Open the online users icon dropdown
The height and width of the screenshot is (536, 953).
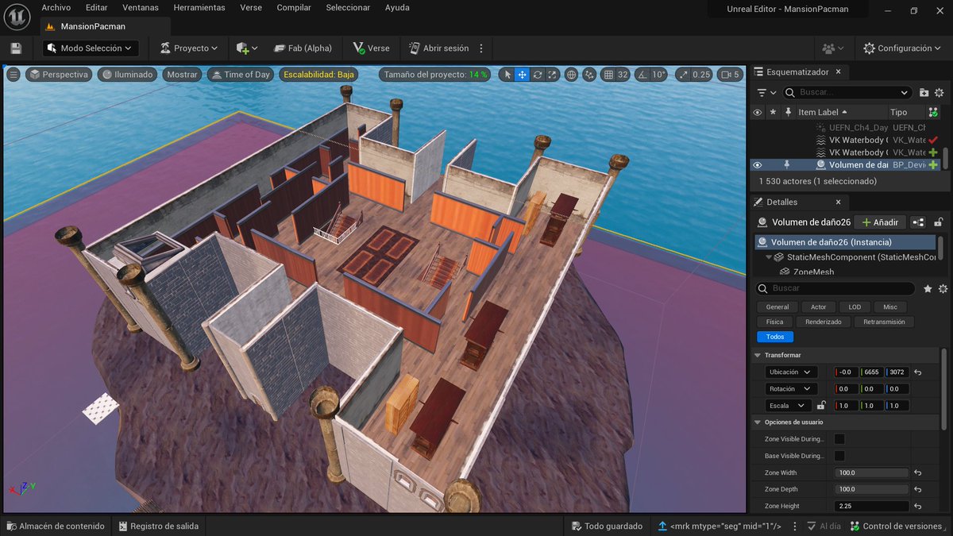(833, 48)
